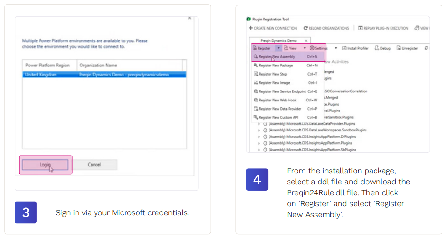
Task: Choose Register New Custom API menu entry
Action: [x=288, y=117]
